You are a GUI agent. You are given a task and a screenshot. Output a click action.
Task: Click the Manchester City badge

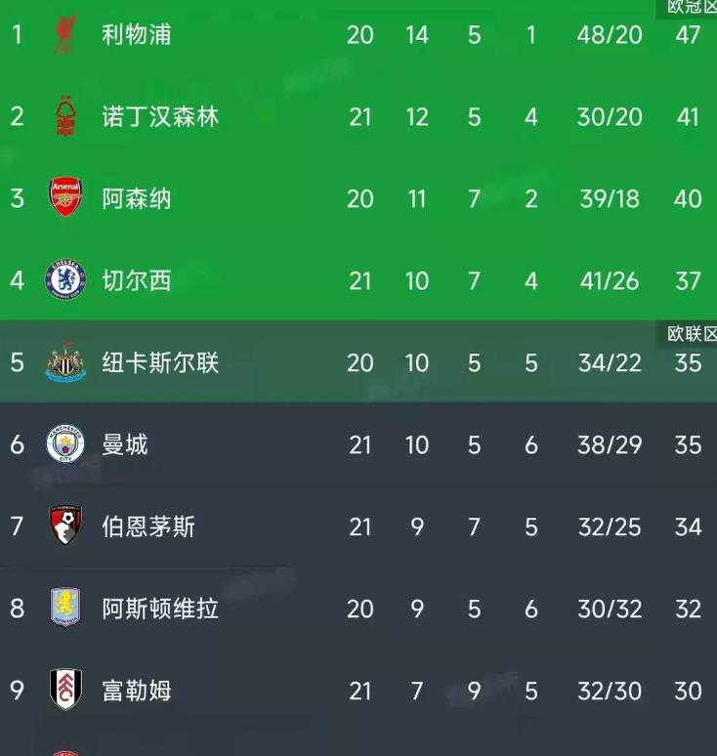(x=65, y=443)
